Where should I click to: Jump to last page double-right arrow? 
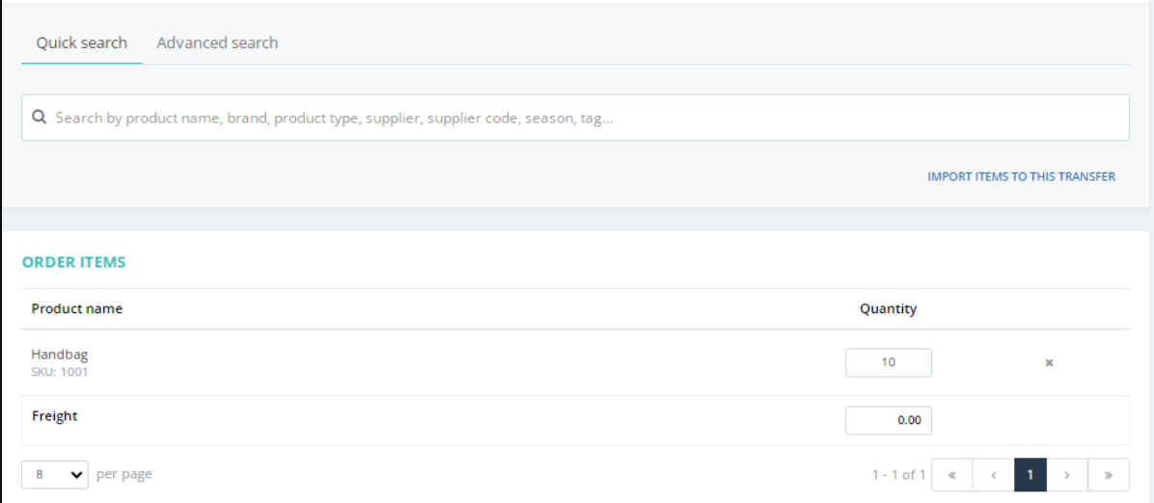1109,475
